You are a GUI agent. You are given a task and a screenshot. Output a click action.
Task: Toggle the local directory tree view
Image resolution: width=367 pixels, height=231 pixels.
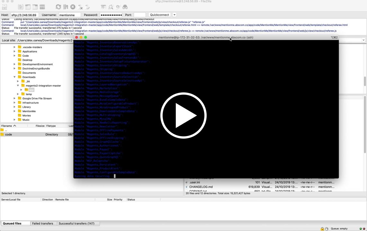coord(27,7)
